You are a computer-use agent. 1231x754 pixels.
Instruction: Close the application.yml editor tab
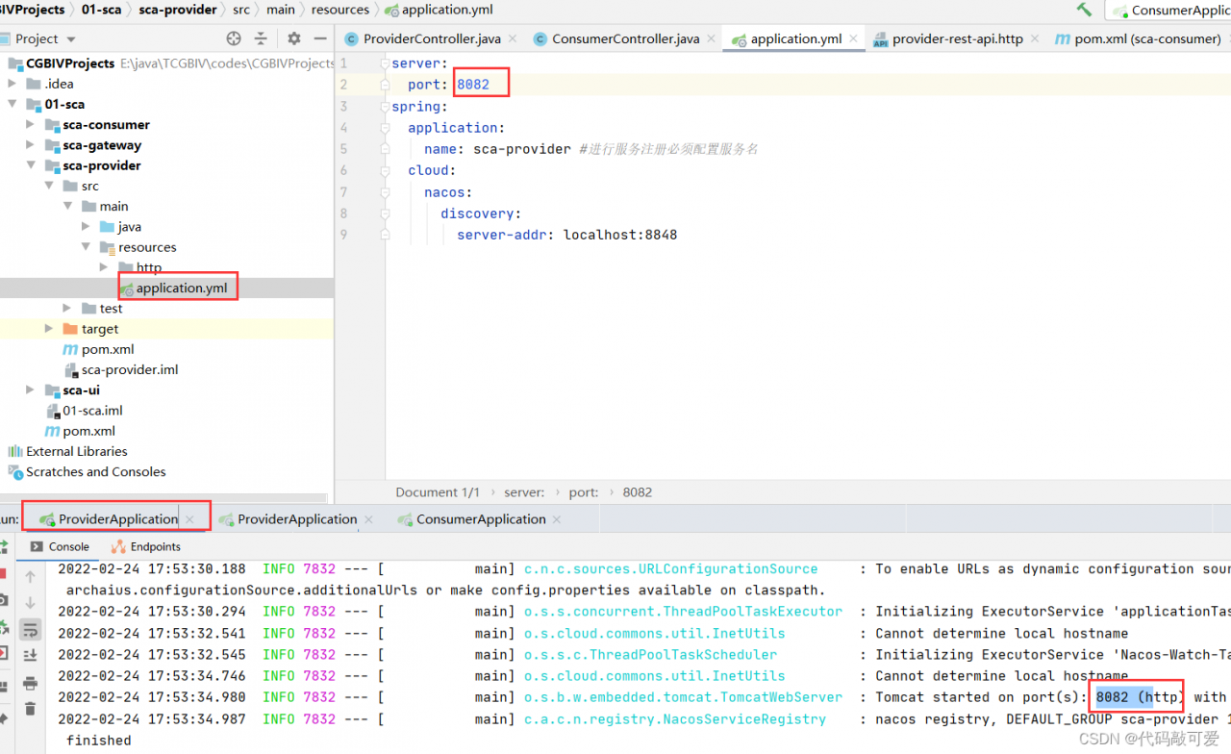pos(853,39)
